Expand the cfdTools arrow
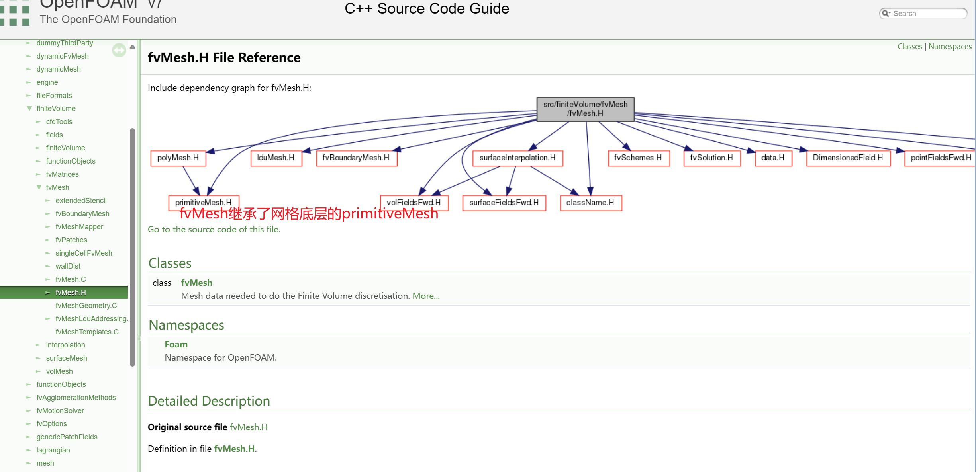Viewport: 976px width, 472px height. tap(38, 122)
